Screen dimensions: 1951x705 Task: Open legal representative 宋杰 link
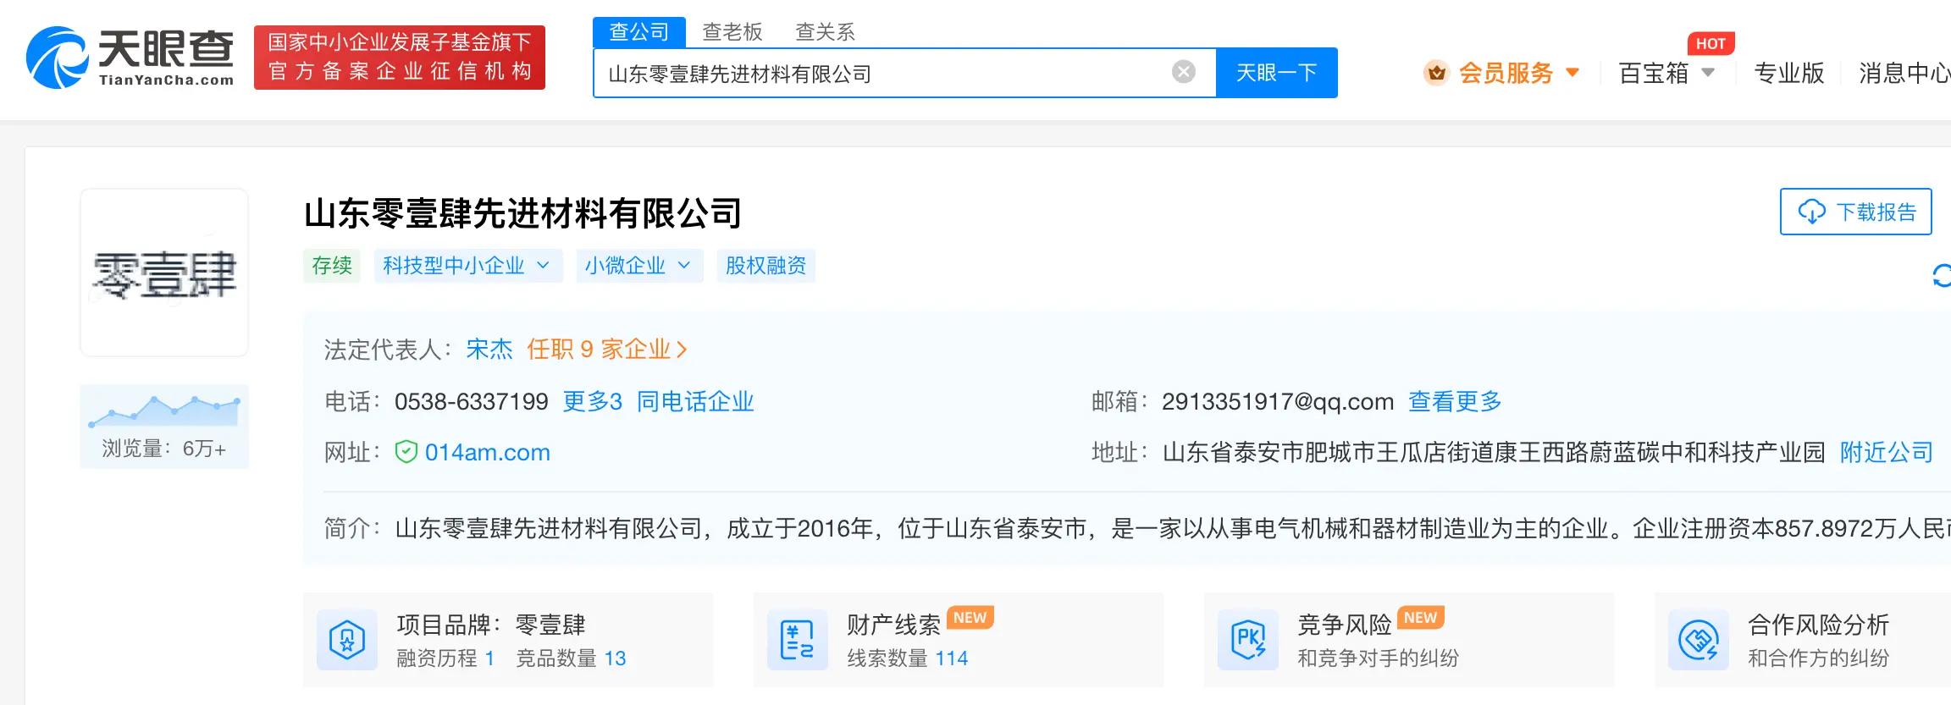point(489,349)
